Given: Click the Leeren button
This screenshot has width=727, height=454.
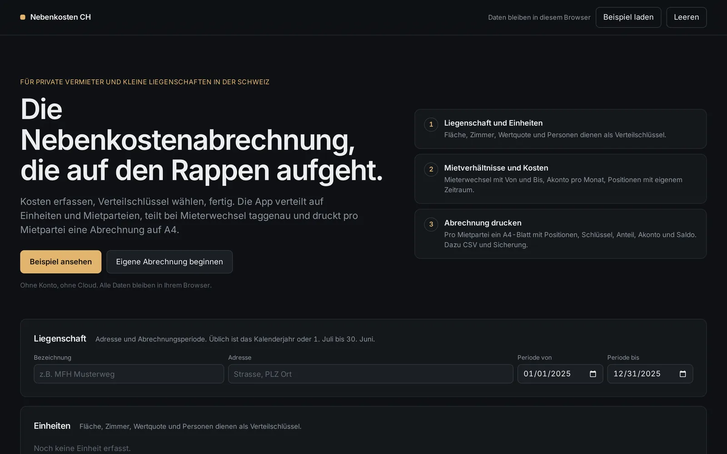Looking at the screenshot, I should click(x=686, y=17).
